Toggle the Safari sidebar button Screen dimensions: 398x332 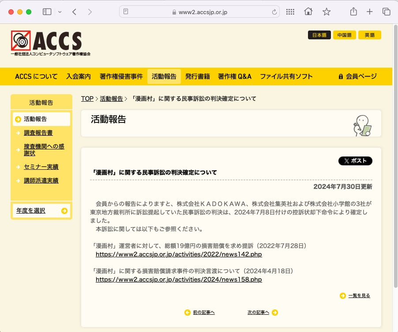[x=47, y=12]
